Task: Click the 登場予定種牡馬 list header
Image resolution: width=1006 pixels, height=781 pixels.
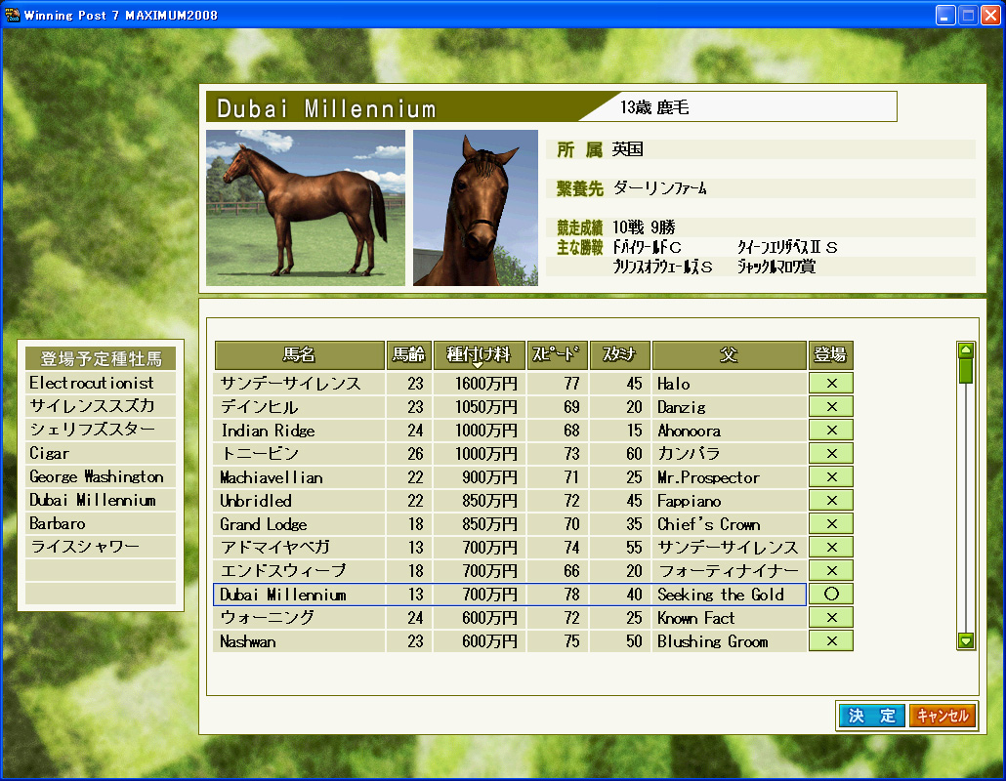Action: (100, 358)
